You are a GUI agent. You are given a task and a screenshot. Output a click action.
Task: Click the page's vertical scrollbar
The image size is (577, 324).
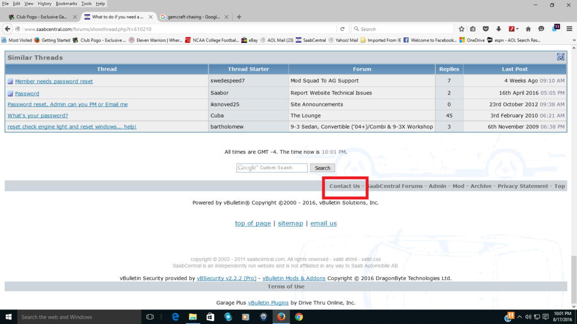pyautogui.click(x=574, y=169)
